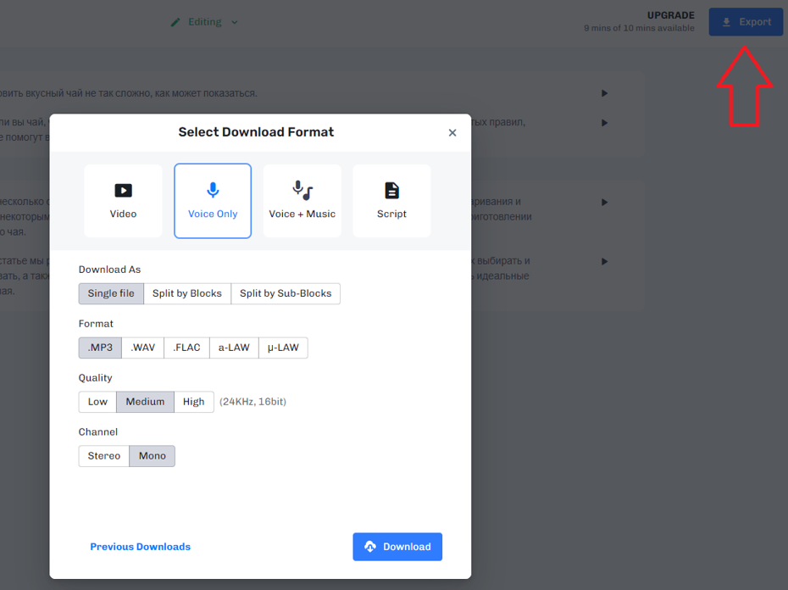Screen dimensions: 788x590
Task: Set format to .FLAC
Action: click(x=186, y=348)
